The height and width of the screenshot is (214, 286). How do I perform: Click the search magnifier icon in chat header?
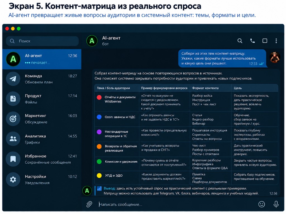(240, 41)
